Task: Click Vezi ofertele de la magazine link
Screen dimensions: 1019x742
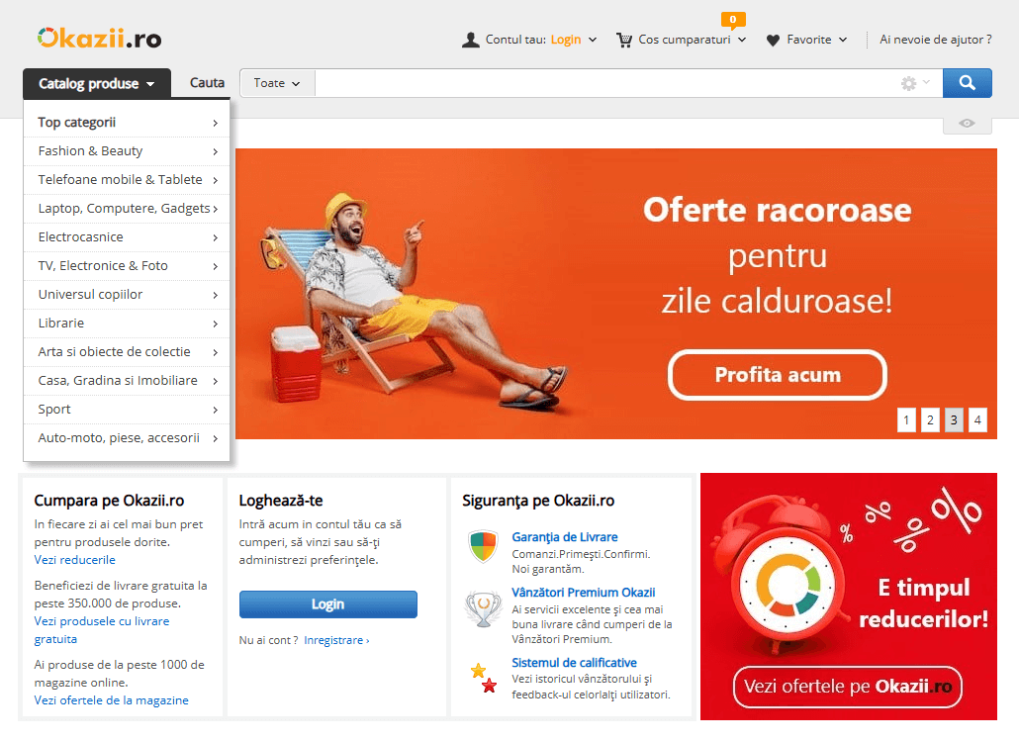Action: point(111,700)
